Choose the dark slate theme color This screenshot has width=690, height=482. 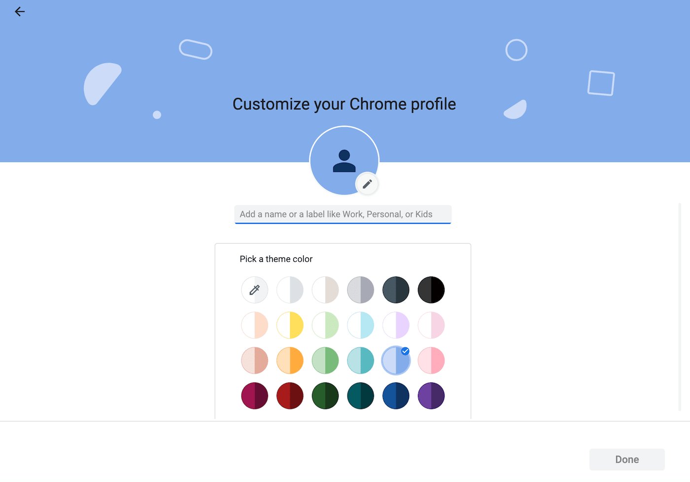coord(396,290)
